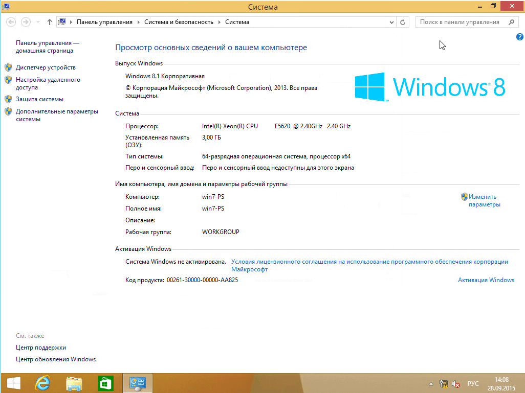
Task: Click the Активация Windows link
Action: coord(486,280)
